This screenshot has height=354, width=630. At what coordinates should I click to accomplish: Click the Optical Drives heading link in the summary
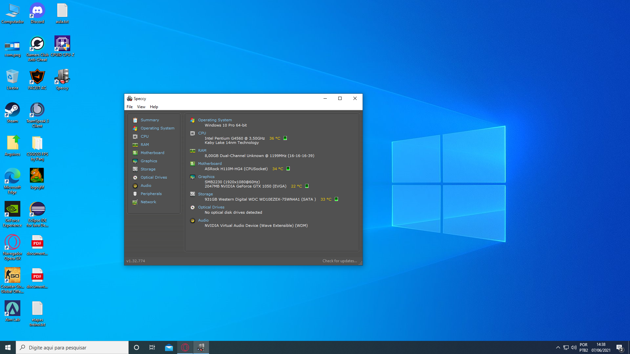(x=211, y=207)
